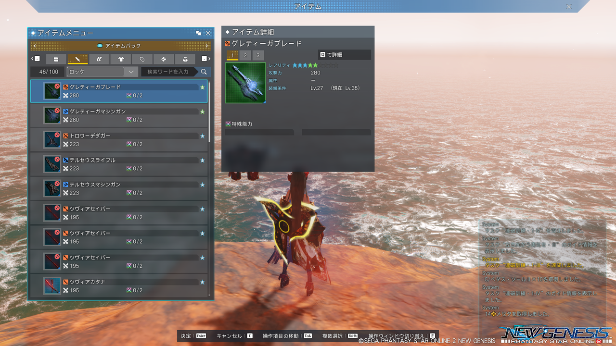
Task: Click the 46/100 inventory count
Action: 49,72
